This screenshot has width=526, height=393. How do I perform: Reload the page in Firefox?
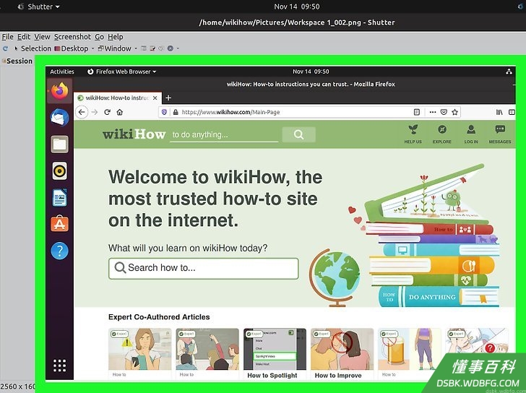107,112
